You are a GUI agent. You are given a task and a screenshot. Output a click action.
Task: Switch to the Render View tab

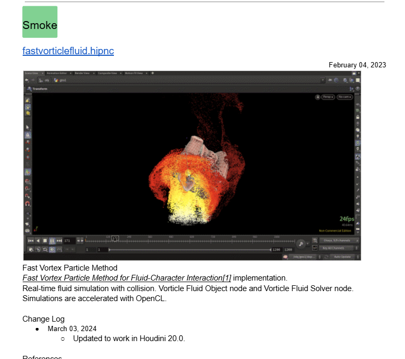click(x=82, y=73)
